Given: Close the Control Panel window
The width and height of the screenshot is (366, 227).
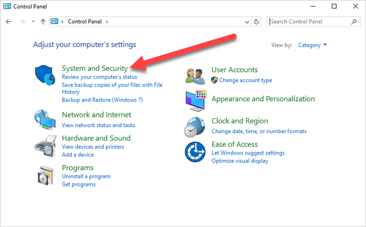Looking at the screenshot, I should tap(356, 6).
